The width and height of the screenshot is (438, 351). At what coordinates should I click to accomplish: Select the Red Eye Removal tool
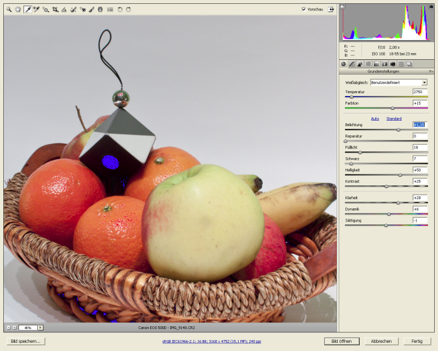[83, 9]
